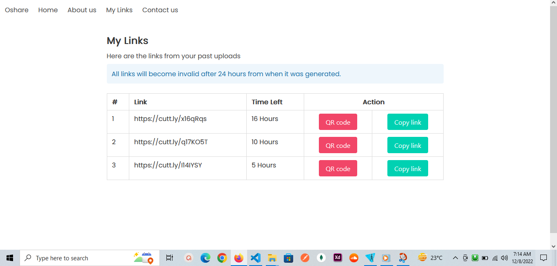Open the scissors snipping app in taskbar
The width and height of the screenshot is (557, 266).
[x=403, y=258]
